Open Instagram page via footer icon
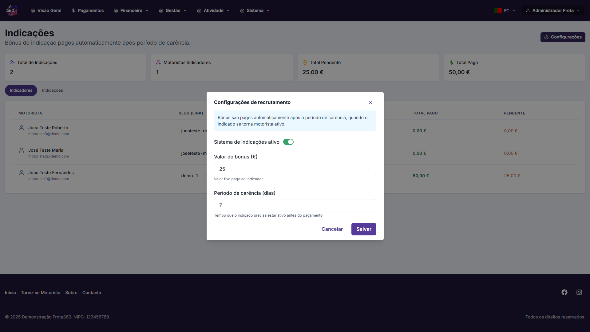590x332 pixels. click(x=579, y=292)
